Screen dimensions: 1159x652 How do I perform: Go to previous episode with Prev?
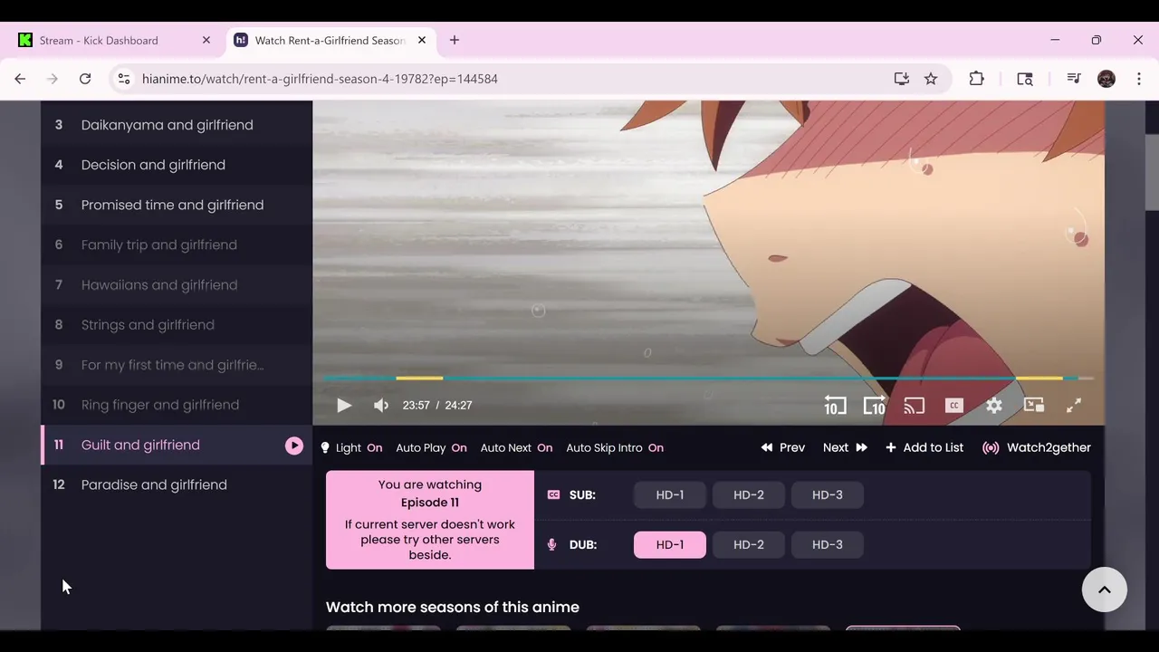(x=783, y=447)
